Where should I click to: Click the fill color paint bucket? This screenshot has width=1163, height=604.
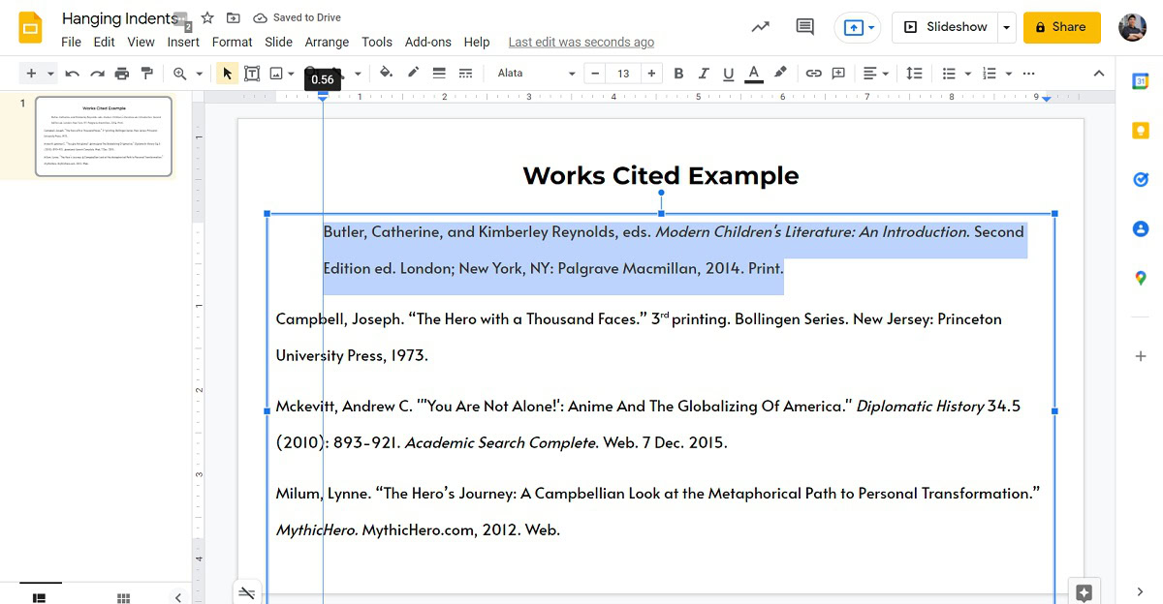click(386, 74)
